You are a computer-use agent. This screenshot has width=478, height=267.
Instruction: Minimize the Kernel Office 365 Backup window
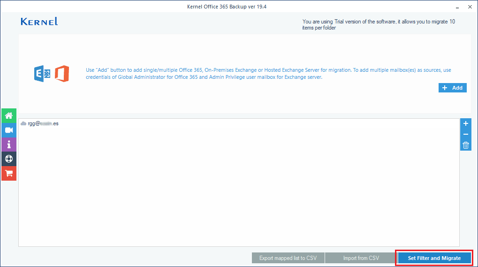pos(457,7)
